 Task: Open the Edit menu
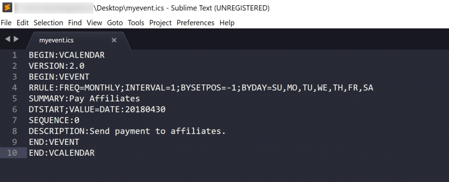coord(23,23)
